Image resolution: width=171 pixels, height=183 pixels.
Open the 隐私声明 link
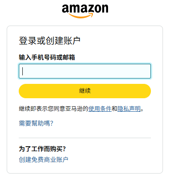coord(129,109)
